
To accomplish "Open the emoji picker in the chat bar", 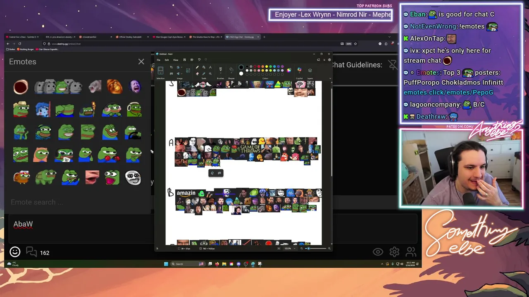I will pos(15,252).
